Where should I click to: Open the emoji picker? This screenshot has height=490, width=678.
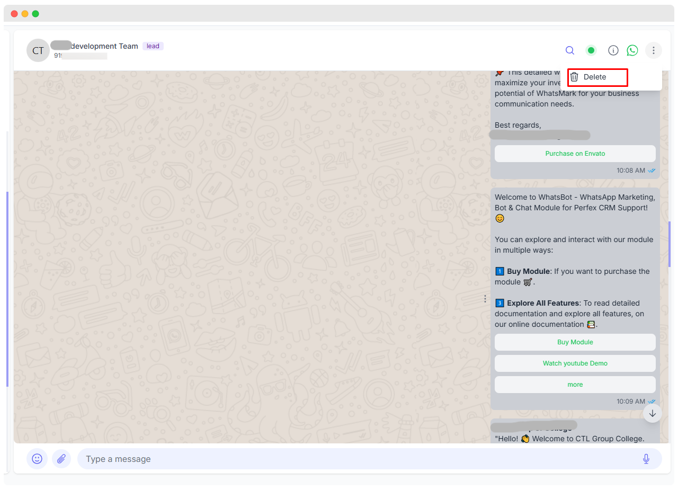(x=37, y=459)
